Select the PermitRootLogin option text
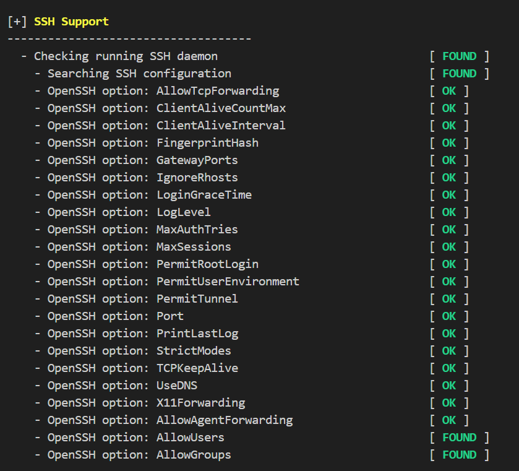Screen dimensions: 519x471 point(207,264)
